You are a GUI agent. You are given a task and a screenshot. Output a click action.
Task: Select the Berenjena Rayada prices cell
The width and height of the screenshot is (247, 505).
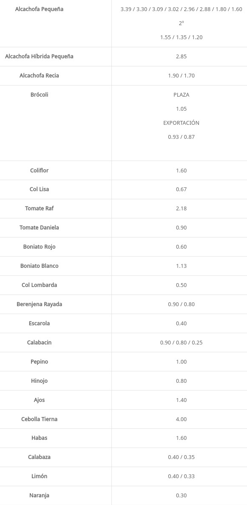click(182, 304)
